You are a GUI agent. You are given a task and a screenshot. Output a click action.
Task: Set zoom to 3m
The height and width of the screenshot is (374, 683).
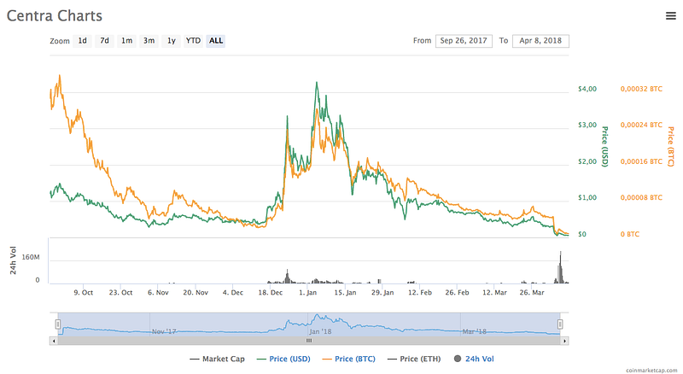(149, 41)
